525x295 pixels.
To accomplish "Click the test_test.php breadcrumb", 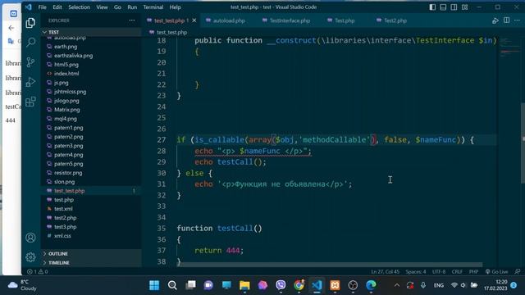I will [171, 33].
